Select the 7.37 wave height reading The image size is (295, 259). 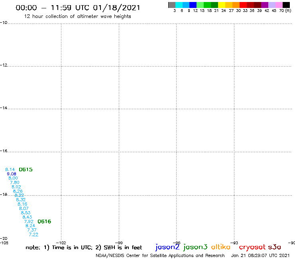[32, 230]
